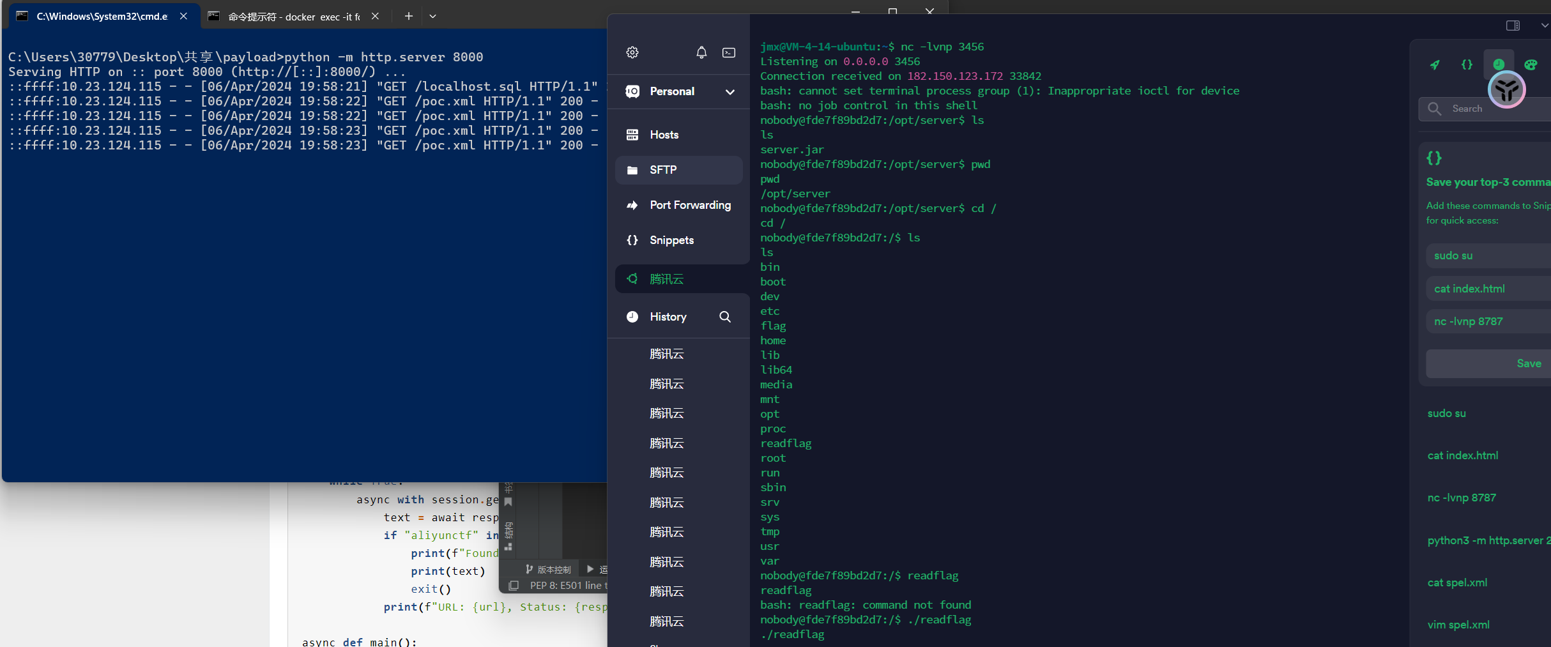Open Snippets in the left sidebar

pos(679,240)
